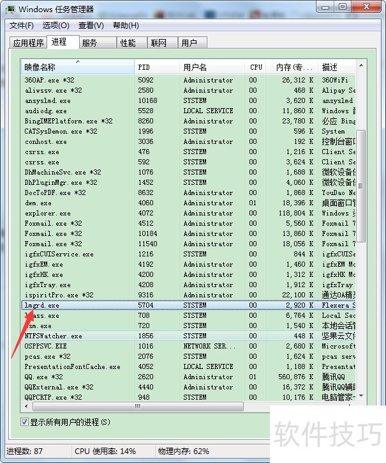Open the 选项(O) menu
386x463 pixels.
[x=56, y=26]
